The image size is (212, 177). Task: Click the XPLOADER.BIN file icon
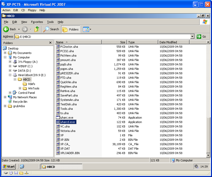tap(58, 153)
